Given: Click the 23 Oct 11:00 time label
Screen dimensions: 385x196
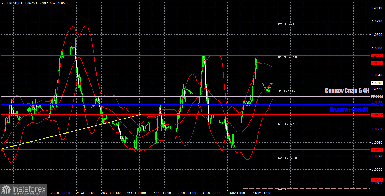Looking at the screenshot, I should click(60, 193).
